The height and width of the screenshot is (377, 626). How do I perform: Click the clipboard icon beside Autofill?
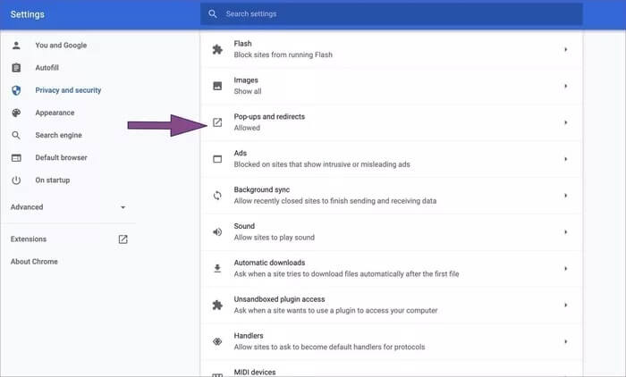tap(16, 68)
